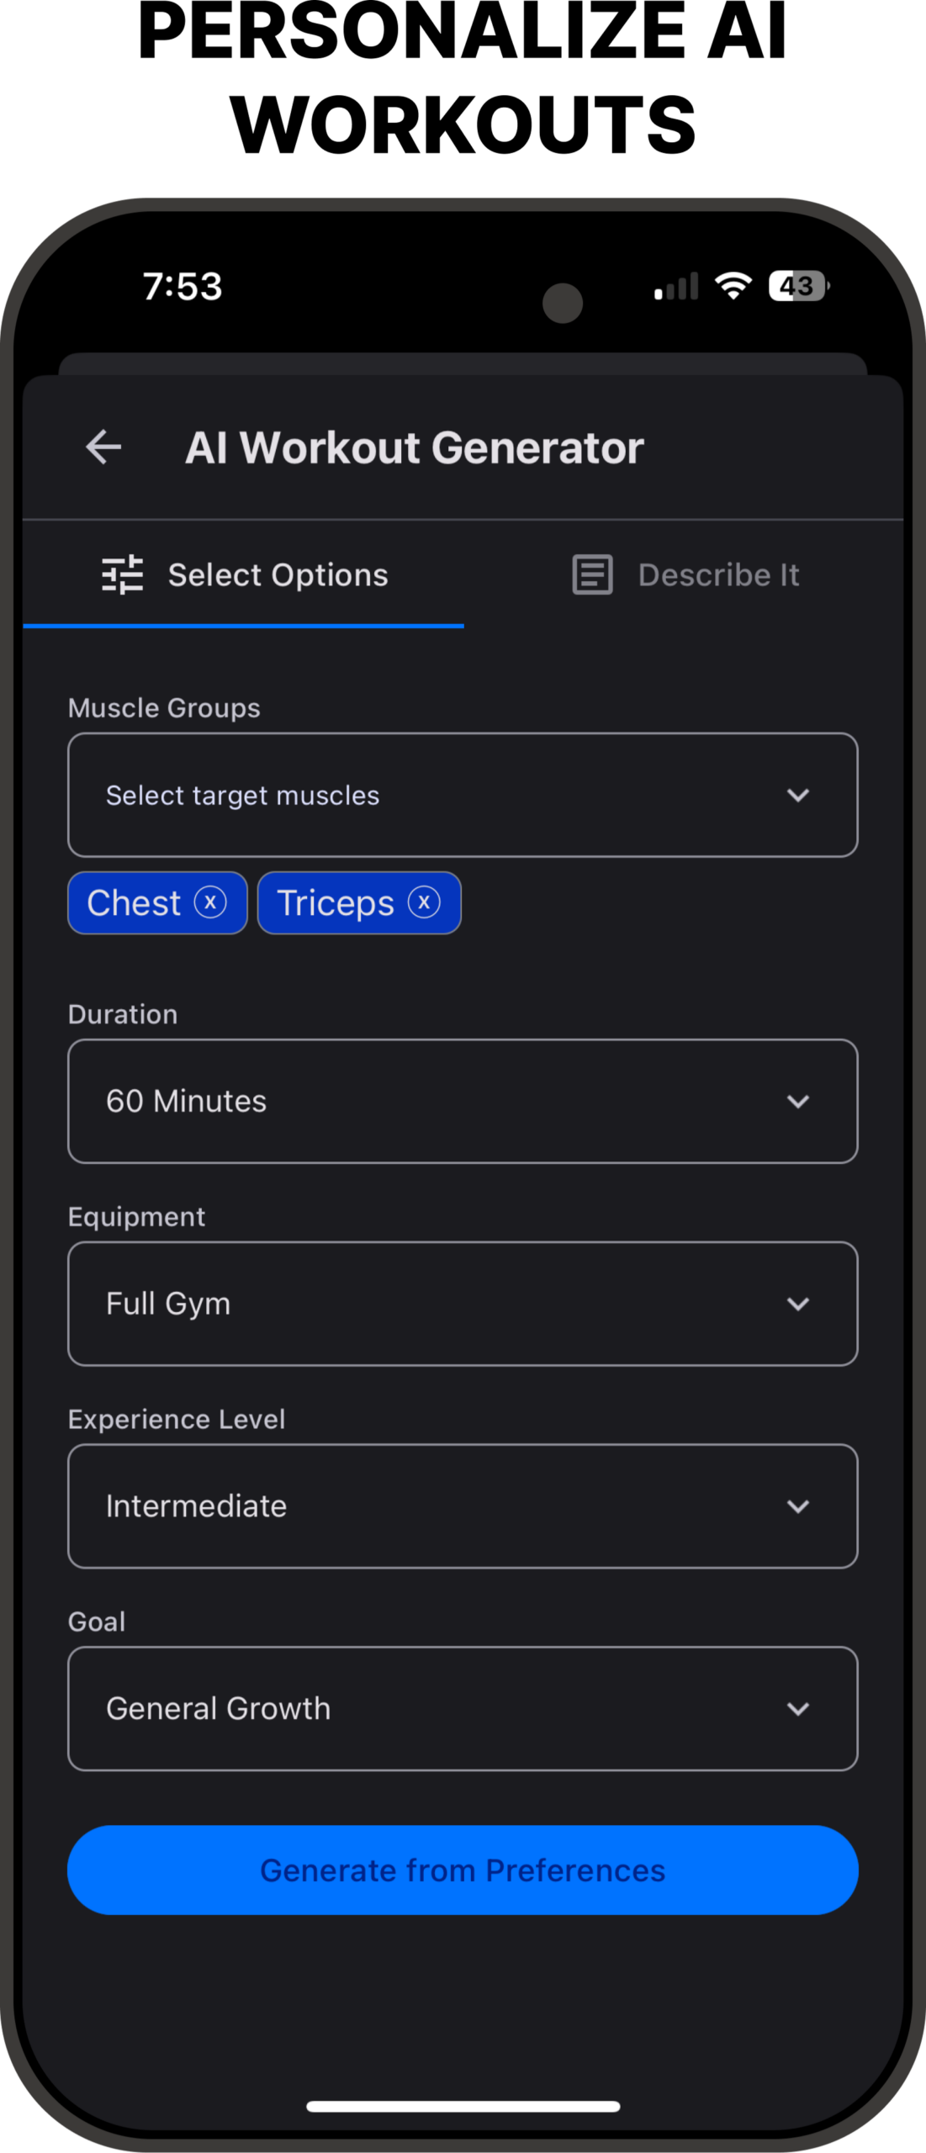The height and width of the screenshot is (2153, 926).
Task: Open the 60 Minutes duration dropdown
Action: 463,1101
